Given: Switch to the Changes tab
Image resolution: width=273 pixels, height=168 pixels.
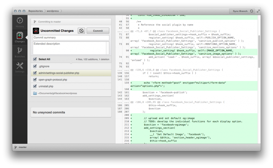Looking at the screenshot, I should pos(20,37).
